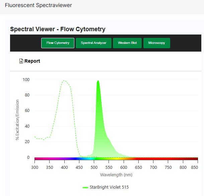Switch to the Flow Cytometry tab
Viewport: 204px width, 196px height.
pos(58,43)
